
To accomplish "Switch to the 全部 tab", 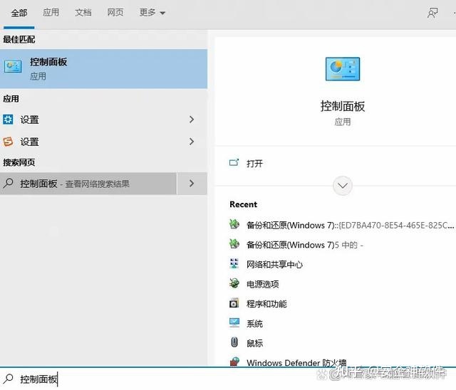I will 19,13.
